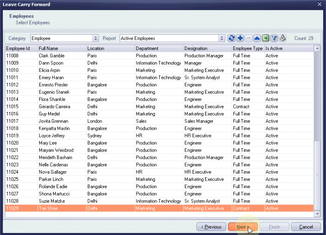
Task: Click the Previous button
Action: click(211, 227)
